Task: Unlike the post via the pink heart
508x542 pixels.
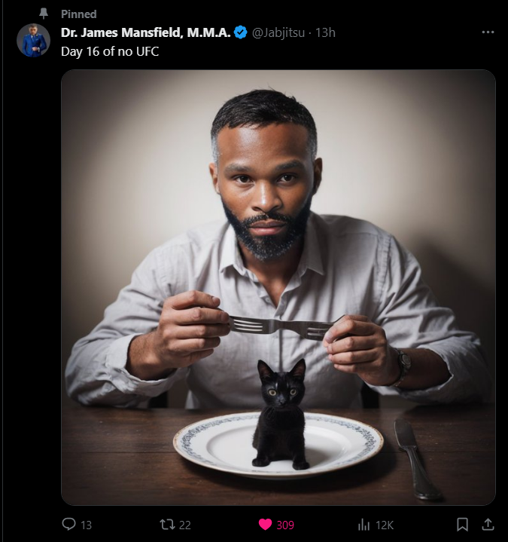Action: click(264, 525)
